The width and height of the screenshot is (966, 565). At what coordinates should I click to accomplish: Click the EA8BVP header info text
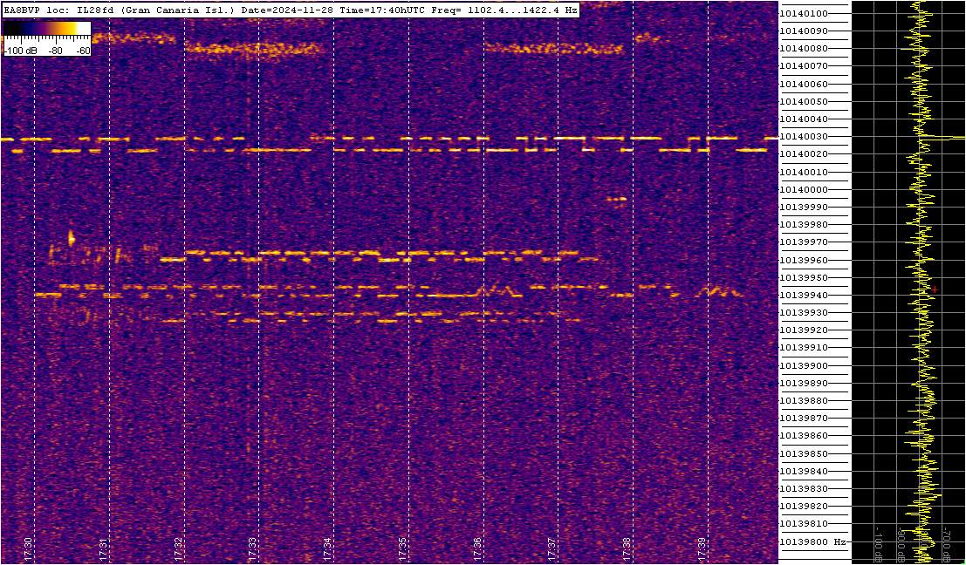pyautogui.click(x=291, y=10)
